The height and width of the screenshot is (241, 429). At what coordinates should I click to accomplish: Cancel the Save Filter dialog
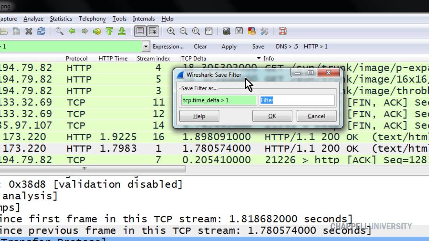click(x=316, y=116)
